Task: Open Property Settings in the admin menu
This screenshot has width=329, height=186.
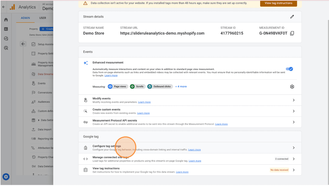Action: coord(42,53)
